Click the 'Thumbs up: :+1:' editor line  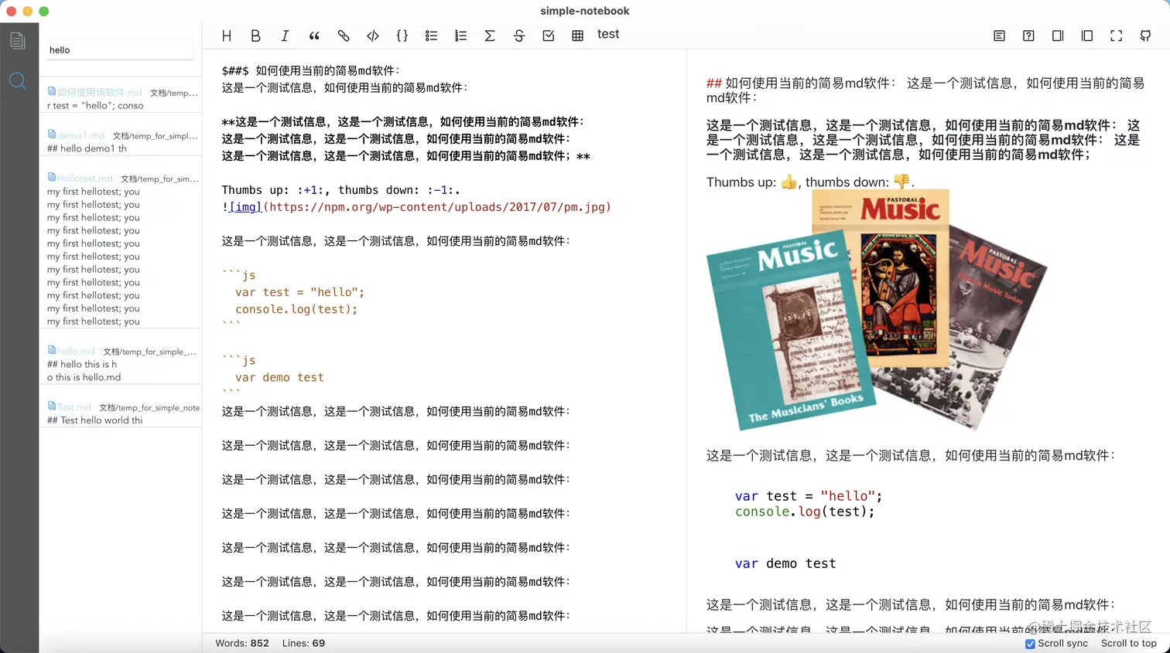click(340, 190)
